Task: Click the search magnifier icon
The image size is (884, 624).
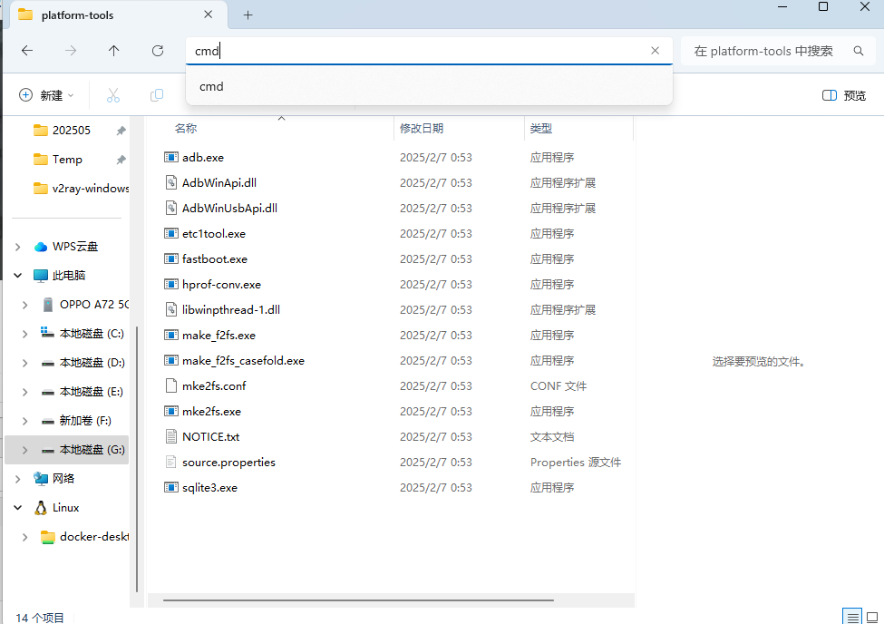Action: tap(858, 51)
